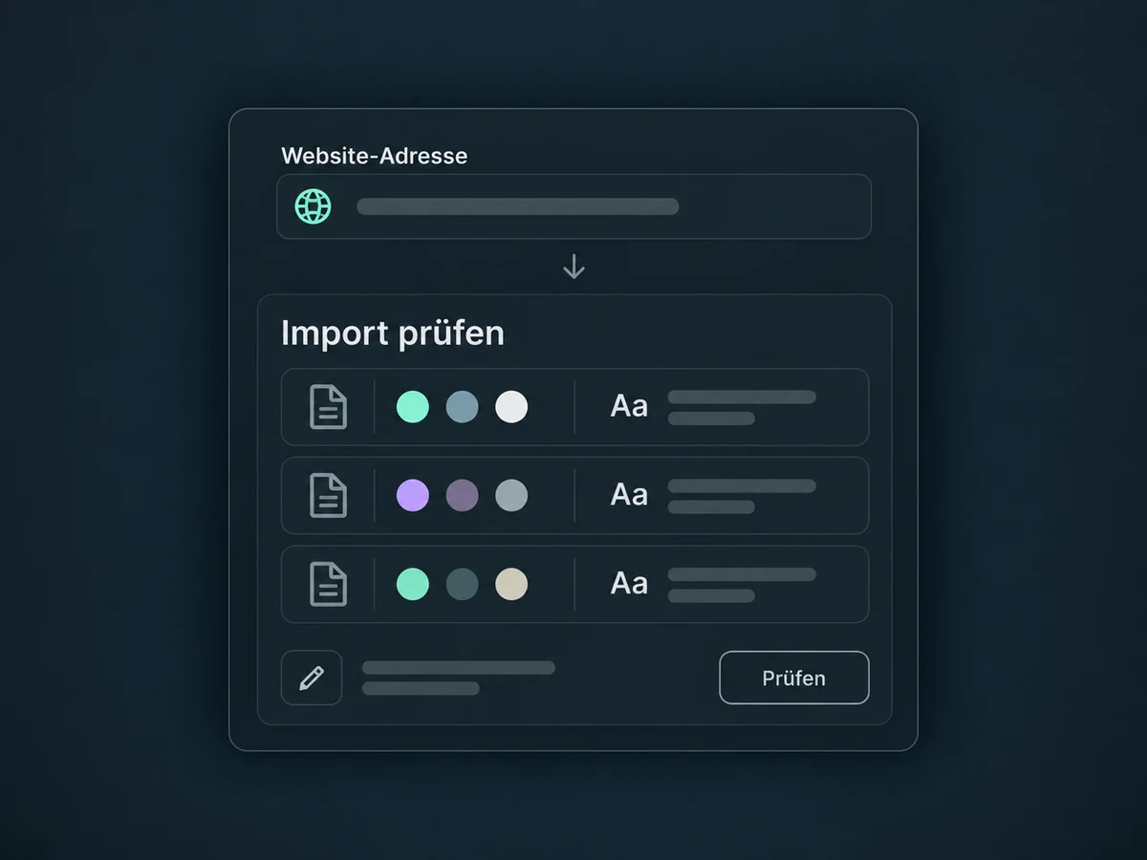
Task: Select the document icon beside the beige swatch row
Action: (x=328, y=584)
